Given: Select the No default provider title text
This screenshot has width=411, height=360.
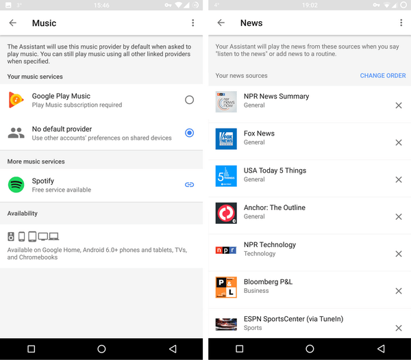Looking at the screenshot, I should 62,129.
